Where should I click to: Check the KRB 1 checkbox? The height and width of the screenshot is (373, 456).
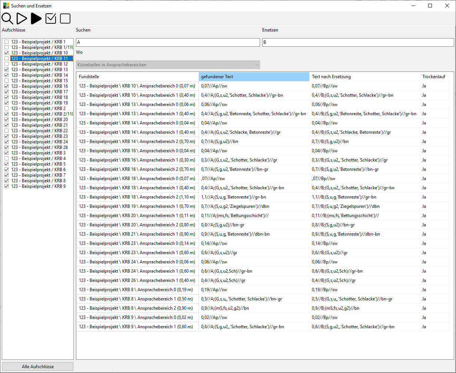click(6, 42)
